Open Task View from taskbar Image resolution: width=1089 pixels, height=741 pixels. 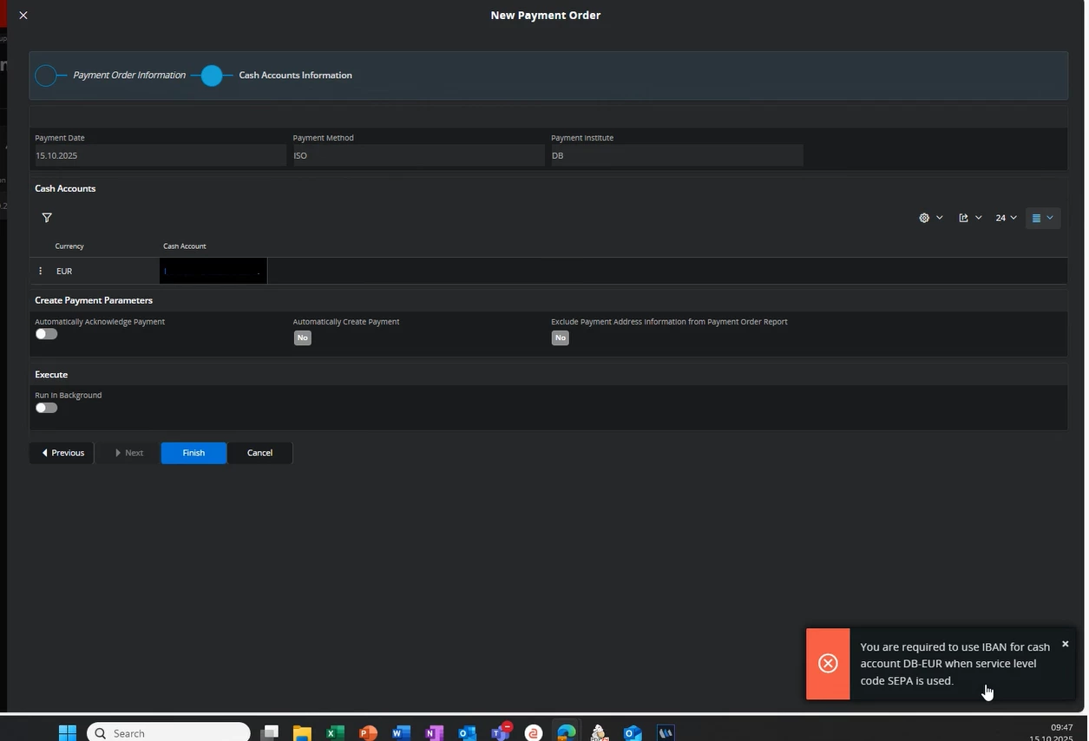(x=270, y=733)
